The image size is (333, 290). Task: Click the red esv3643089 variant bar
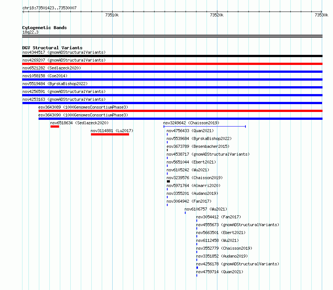[x=180, y=111]
